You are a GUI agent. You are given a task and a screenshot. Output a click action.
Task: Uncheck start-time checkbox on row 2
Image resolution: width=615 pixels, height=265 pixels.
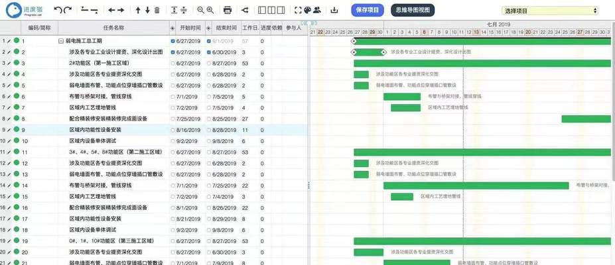pyautogui.click(x=173, y=52)
